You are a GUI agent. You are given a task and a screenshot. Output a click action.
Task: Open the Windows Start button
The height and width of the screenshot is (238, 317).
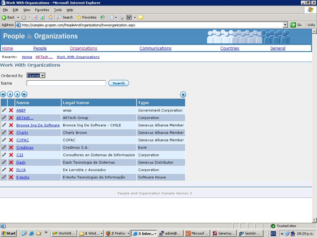(8, 233)
